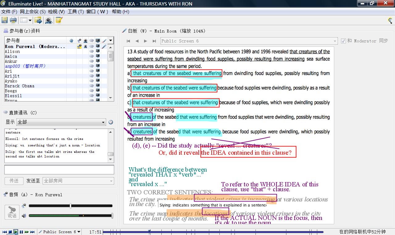Select Ron Purewal (Moderator) row
The image size is (395, 235).
[56, 46]
